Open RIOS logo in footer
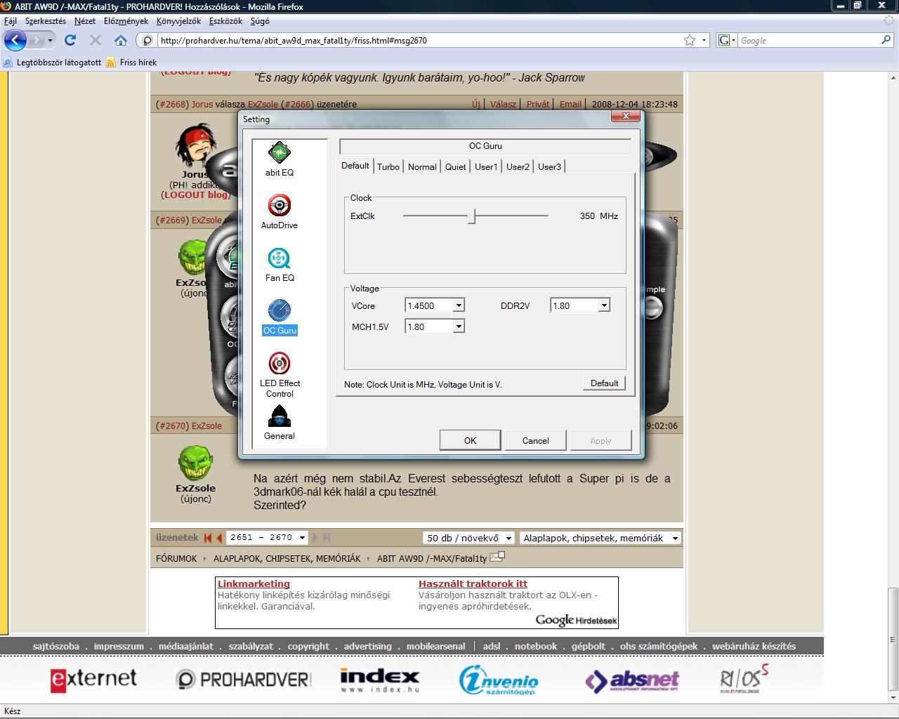This screenshot has width=899, height=719. (x=744, y=678)
